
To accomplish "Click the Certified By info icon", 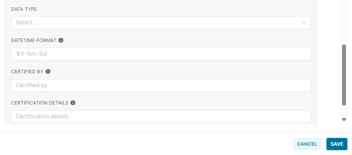I will pos(48,71).
